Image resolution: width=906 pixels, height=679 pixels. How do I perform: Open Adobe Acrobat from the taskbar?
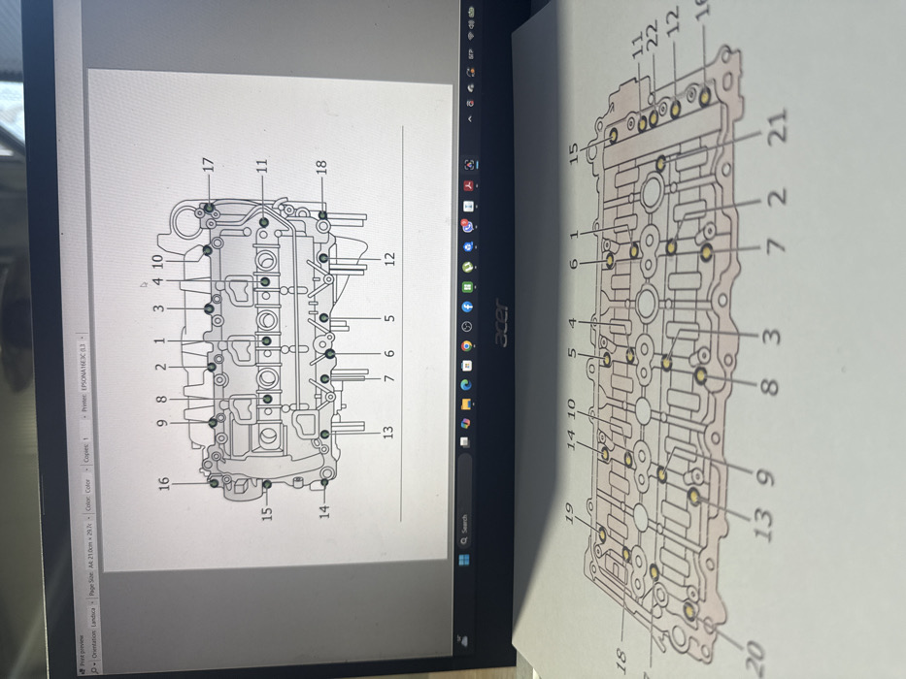(x=469, y=185)
